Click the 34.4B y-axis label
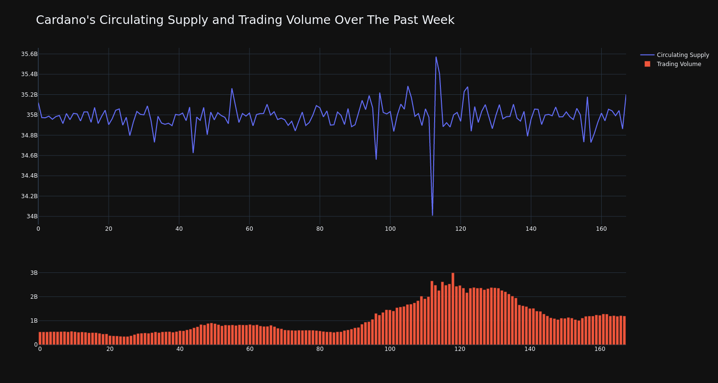Screen dimensions: 718x383 click(29, 176)
